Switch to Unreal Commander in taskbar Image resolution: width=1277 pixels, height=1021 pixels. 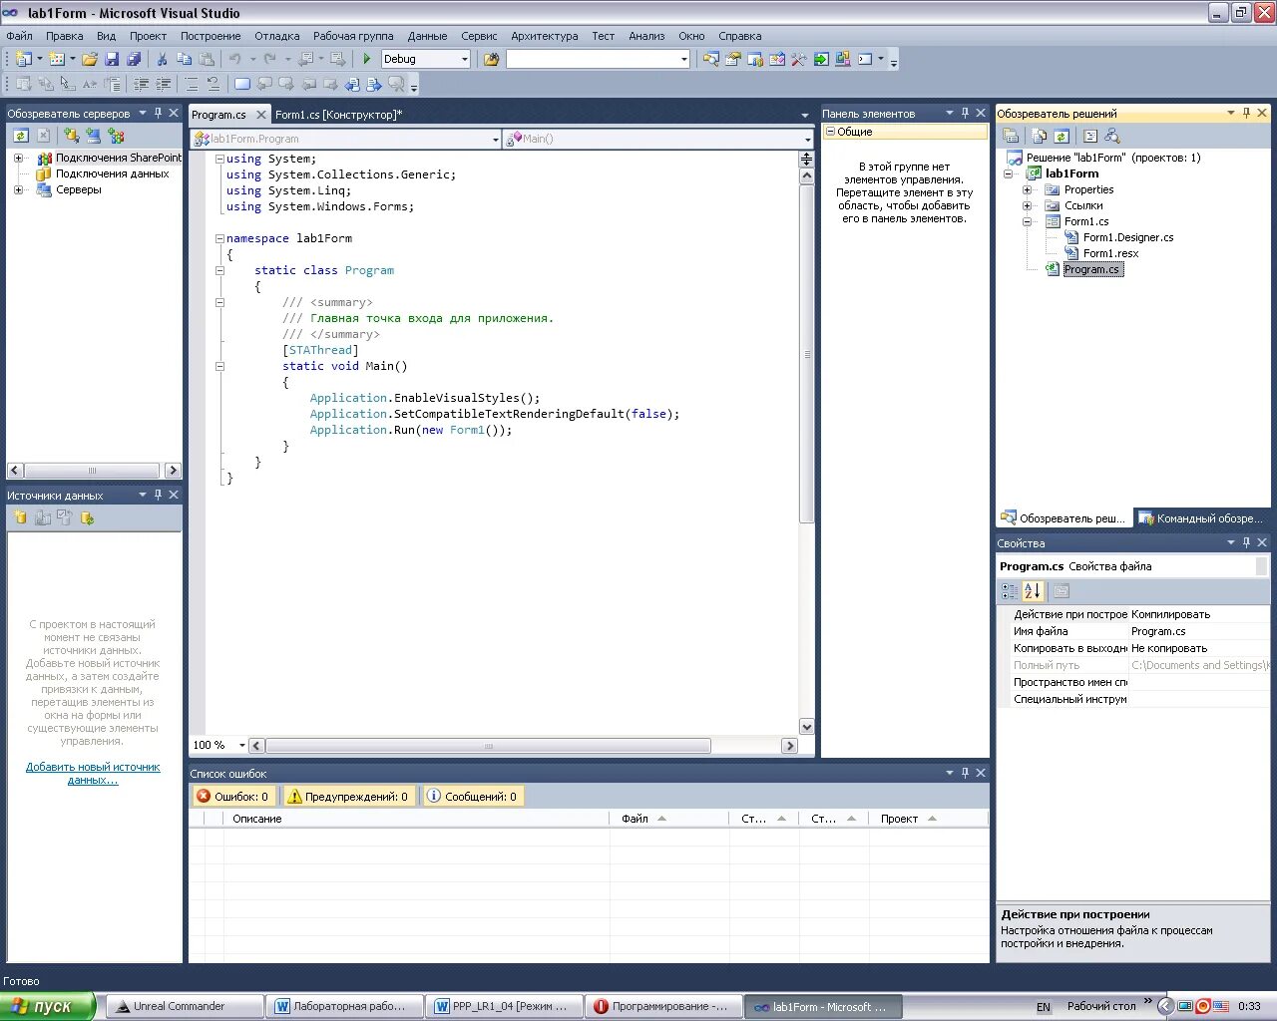pos(185,1006)
